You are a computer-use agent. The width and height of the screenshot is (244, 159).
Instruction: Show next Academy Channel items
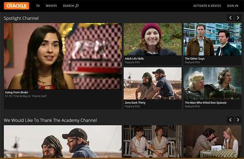[x=238, y=120]
